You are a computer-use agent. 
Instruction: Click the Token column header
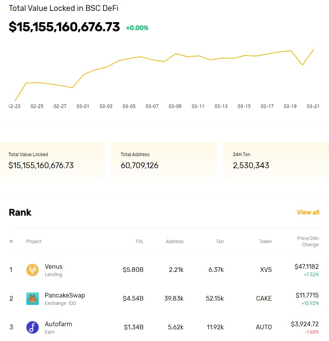tap(265, 242)
